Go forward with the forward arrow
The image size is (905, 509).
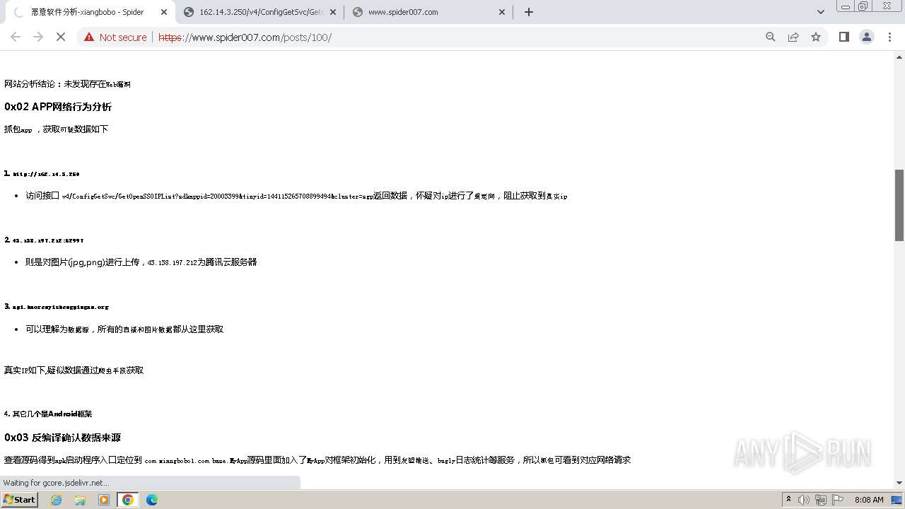38,37
